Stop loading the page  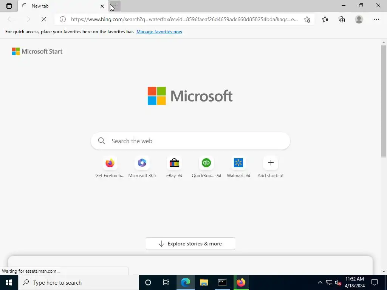(x=44, y=19)
